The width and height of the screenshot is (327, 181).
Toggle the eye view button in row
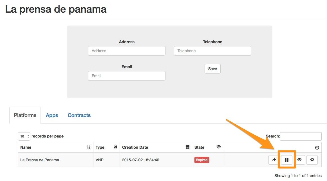pyautogui.click(x=299, y=160)
